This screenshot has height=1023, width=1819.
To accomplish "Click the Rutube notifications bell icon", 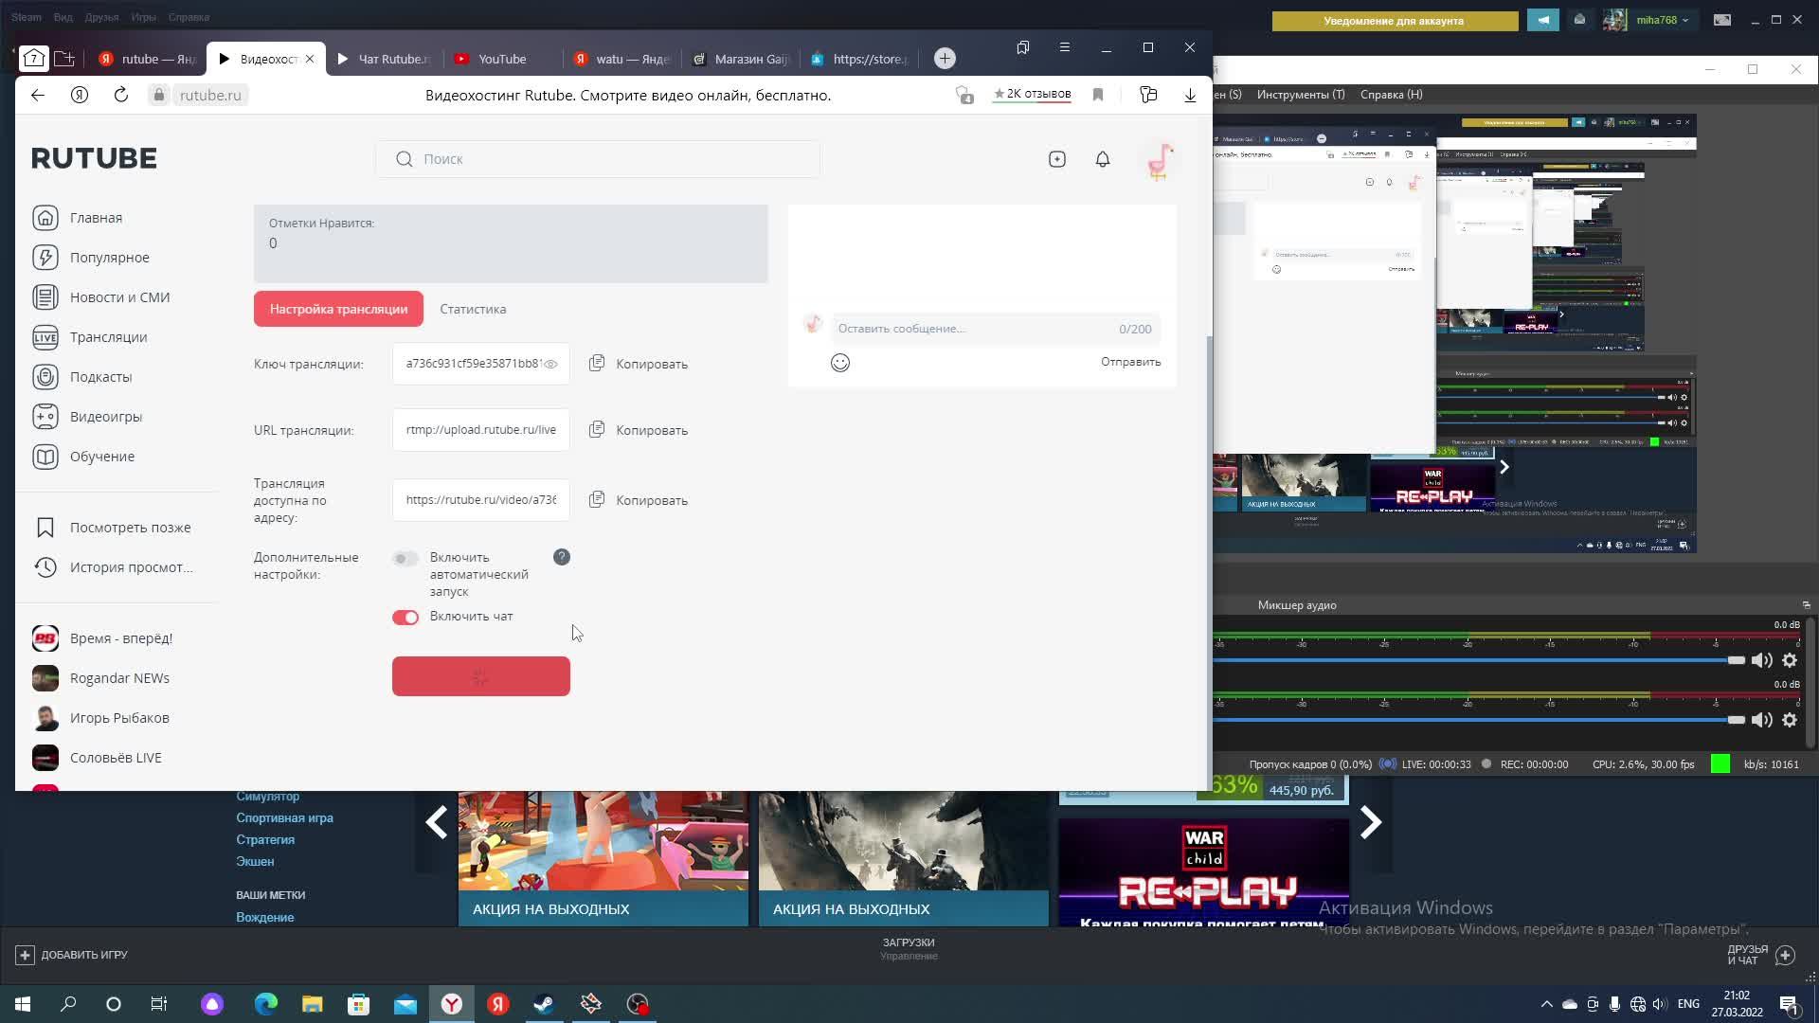I will [1102, 159].
